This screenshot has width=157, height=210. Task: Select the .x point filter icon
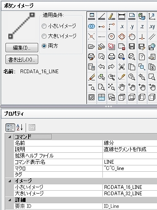(x=122, y=27)
